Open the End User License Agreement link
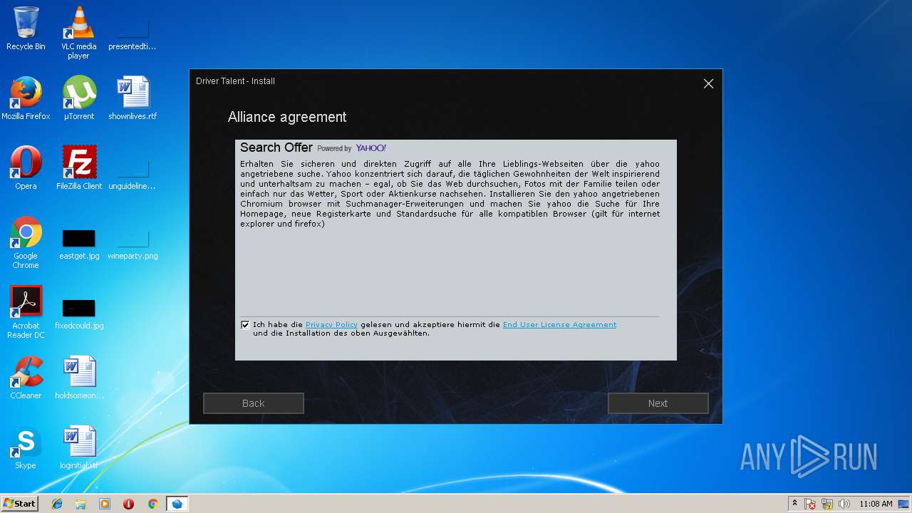The width and height of the screenshot is (912, 513). [559, 325]
